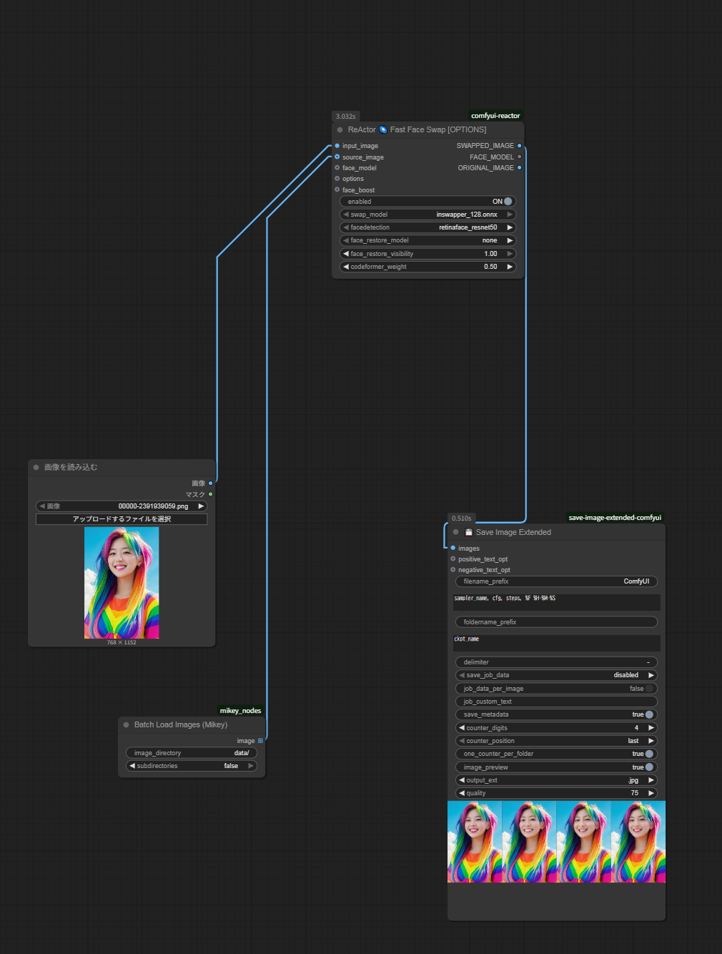Select the input_image input port

pos(337,146)
